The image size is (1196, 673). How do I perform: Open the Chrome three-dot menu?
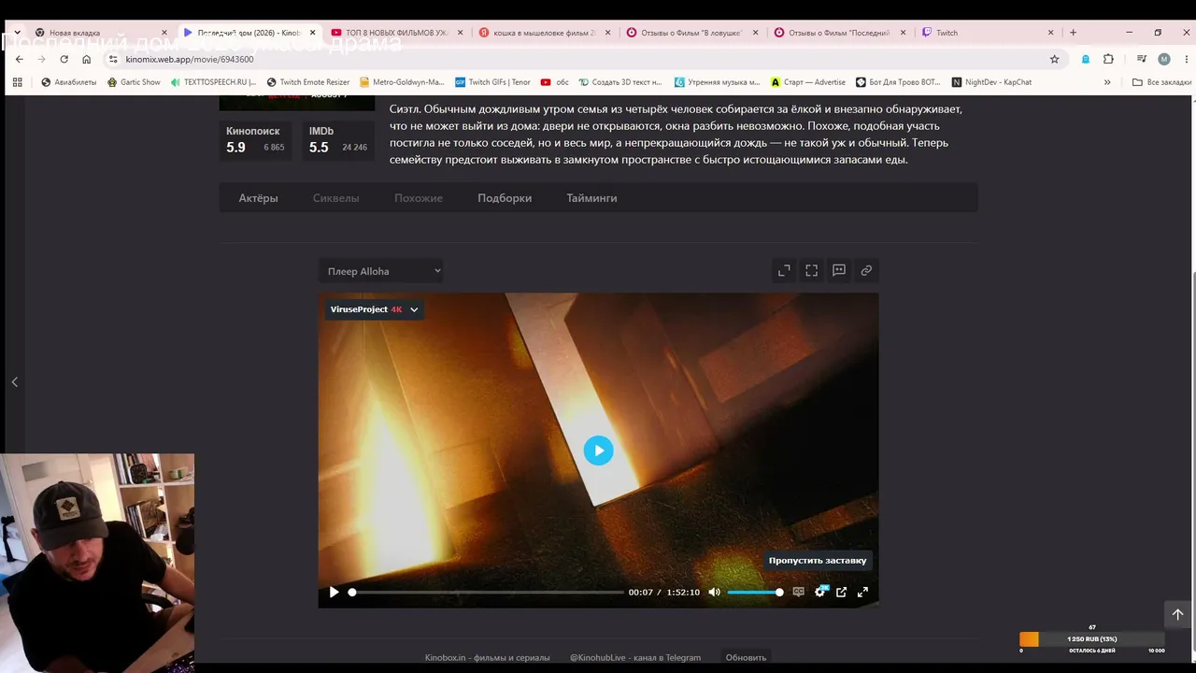[1185, 59]
